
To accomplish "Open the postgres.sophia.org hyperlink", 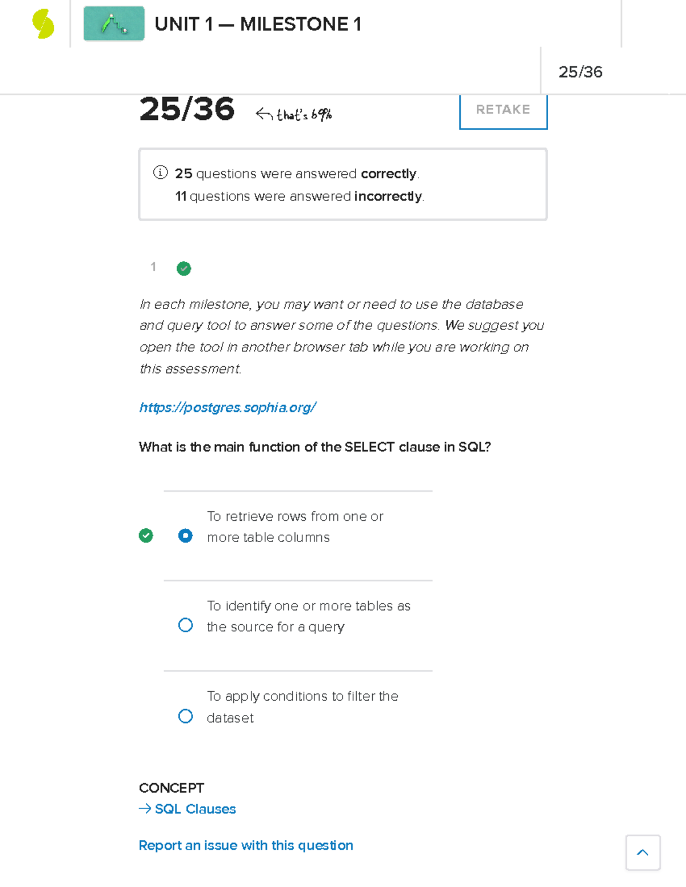I will [228, 407].
